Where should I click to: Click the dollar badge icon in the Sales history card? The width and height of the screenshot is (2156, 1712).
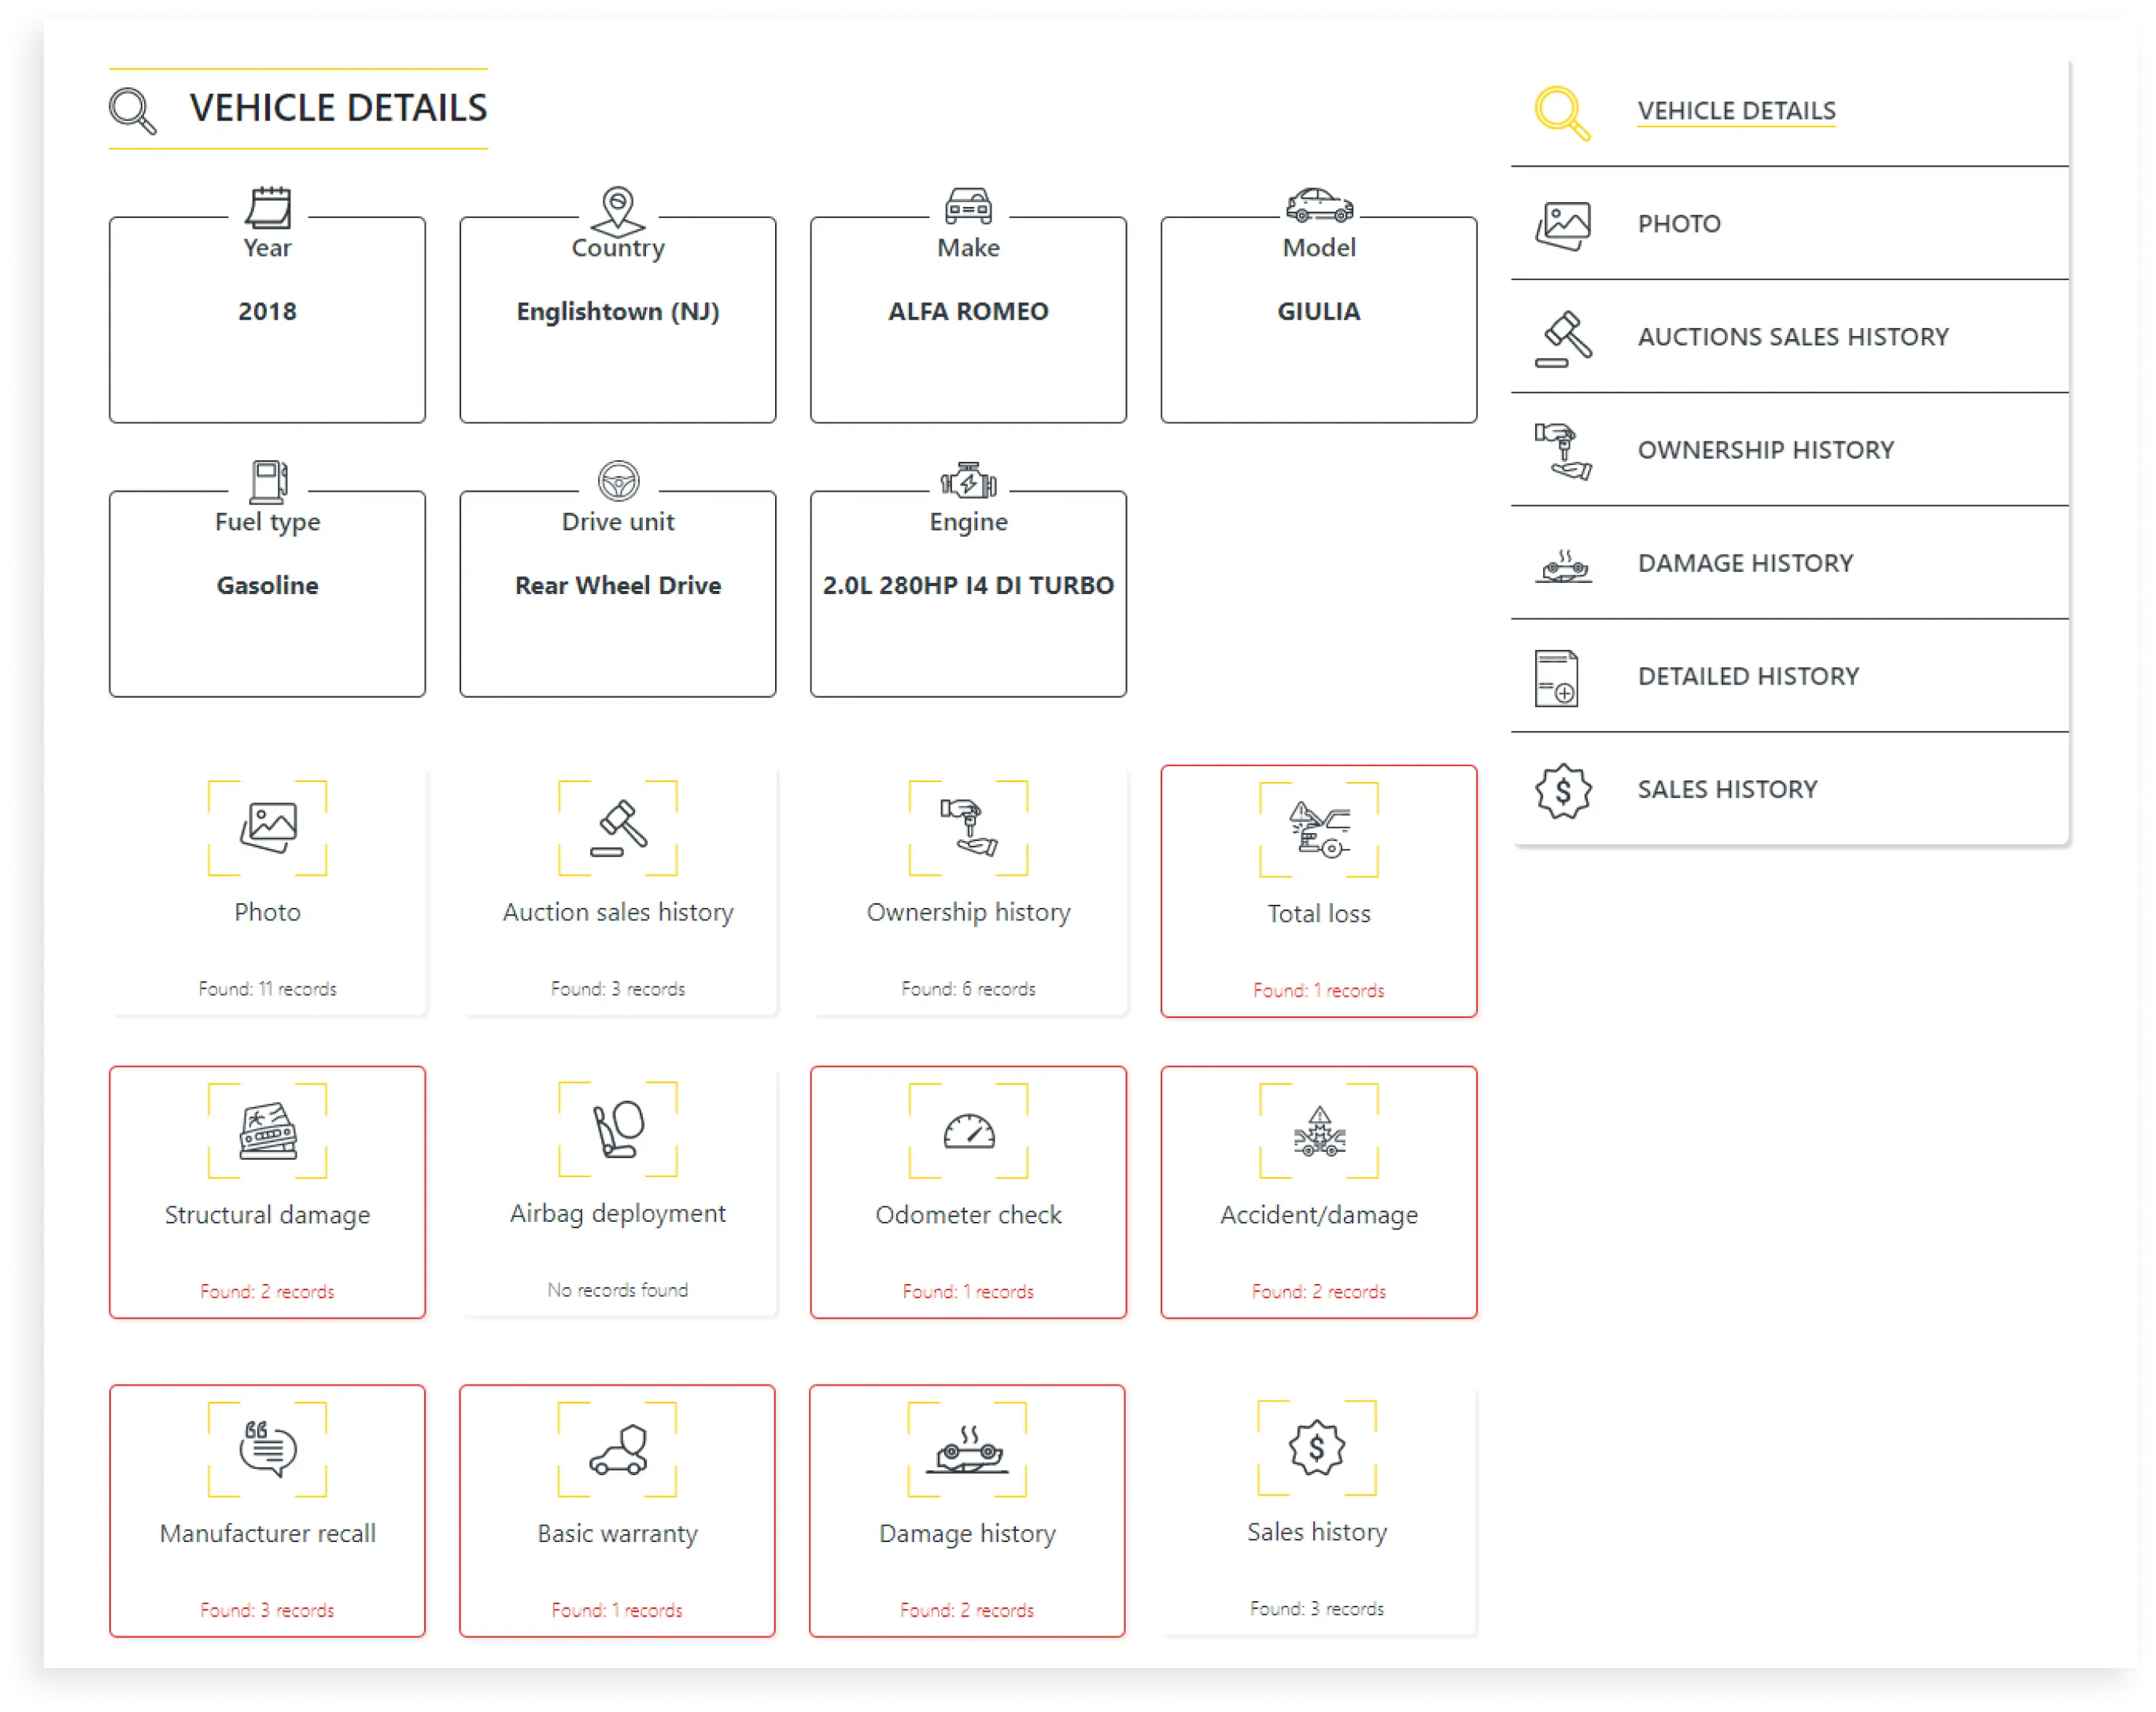1317,1448
